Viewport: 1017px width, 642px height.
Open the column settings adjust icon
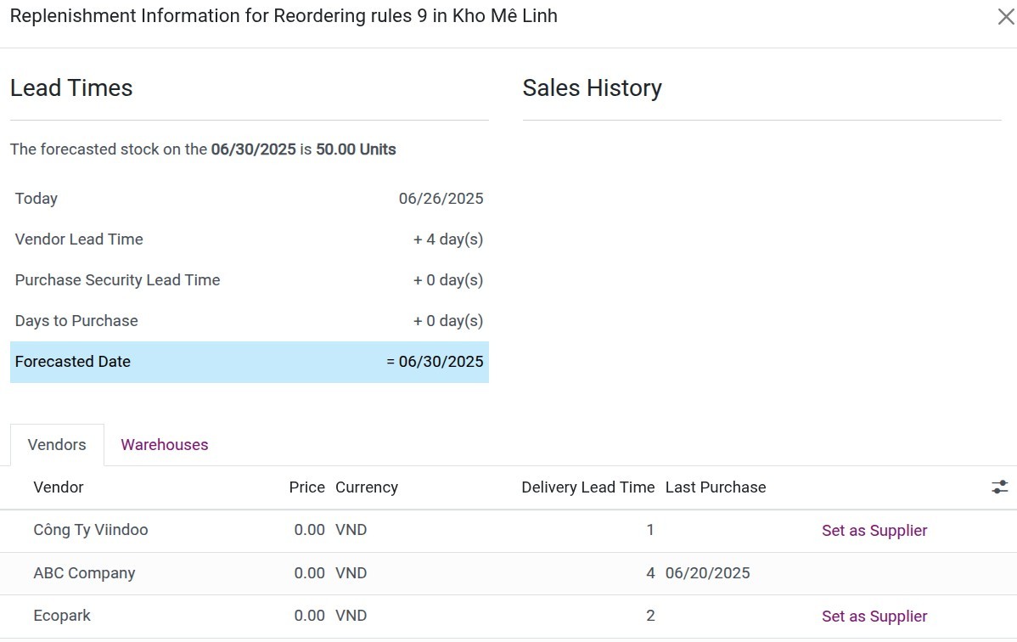point(999,487)
